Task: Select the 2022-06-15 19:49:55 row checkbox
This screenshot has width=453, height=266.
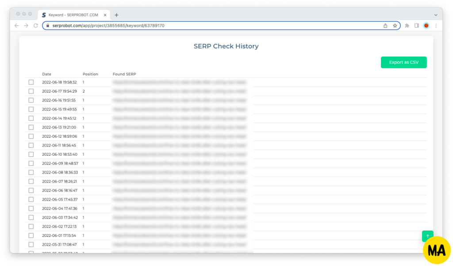Action: (31, 109)
